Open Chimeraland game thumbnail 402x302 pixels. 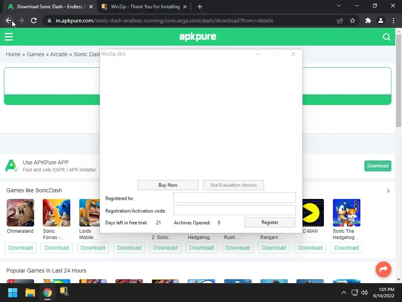click(x=20, y=213)
